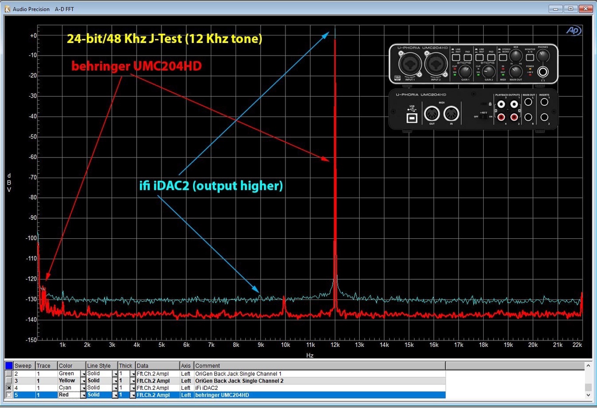Click the 'Cyan' color name cell
The width and height of the screenshot is (597, 408).
click(x=69, y=388)
